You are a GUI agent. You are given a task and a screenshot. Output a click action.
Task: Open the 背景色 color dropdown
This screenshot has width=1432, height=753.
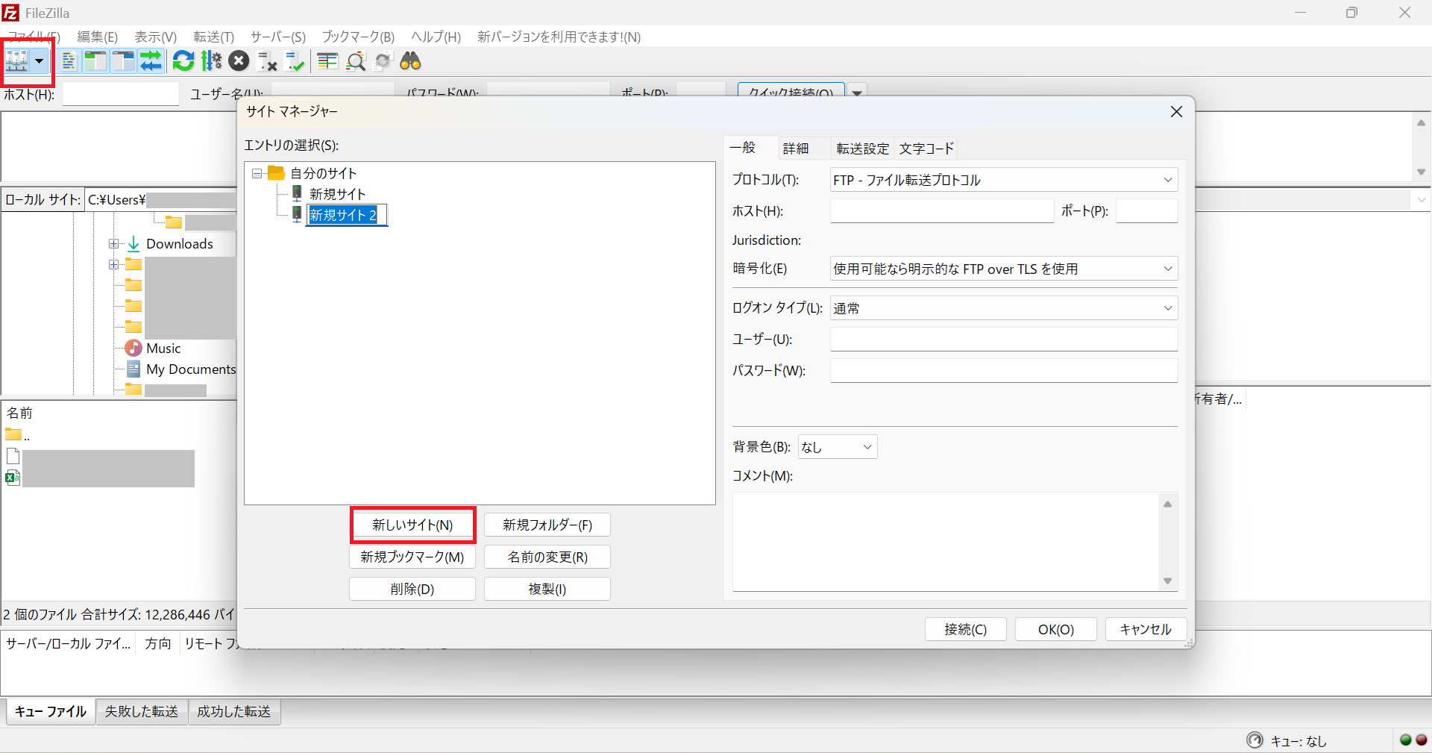tap(837, 447)
